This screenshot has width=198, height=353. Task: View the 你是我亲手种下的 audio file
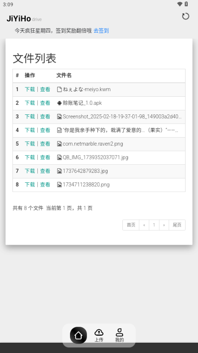click(45, 130)
